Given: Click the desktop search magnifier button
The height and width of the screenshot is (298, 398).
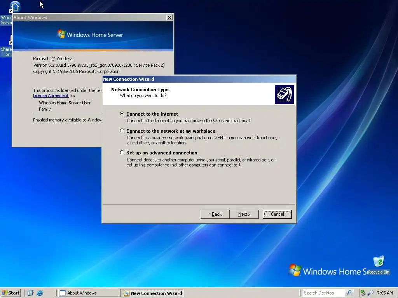Looking at the screenshot, I should tap(349, 293).
